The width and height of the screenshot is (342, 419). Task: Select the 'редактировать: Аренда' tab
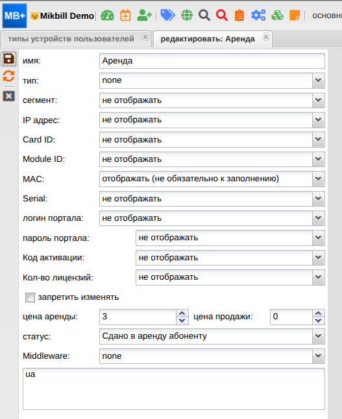coord(208,39)
